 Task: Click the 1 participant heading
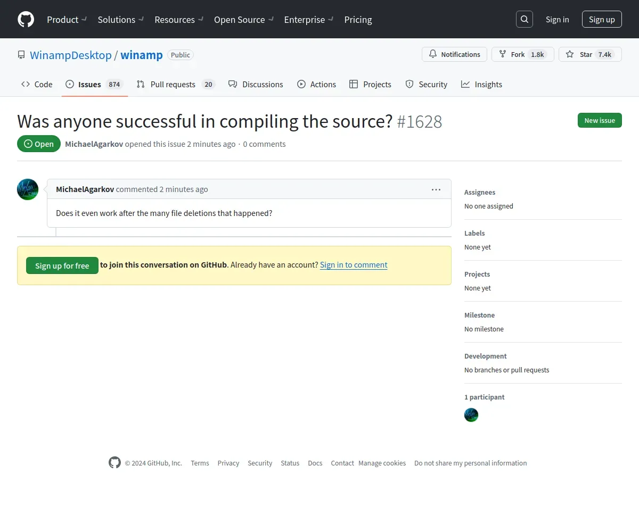coord(485,397)
